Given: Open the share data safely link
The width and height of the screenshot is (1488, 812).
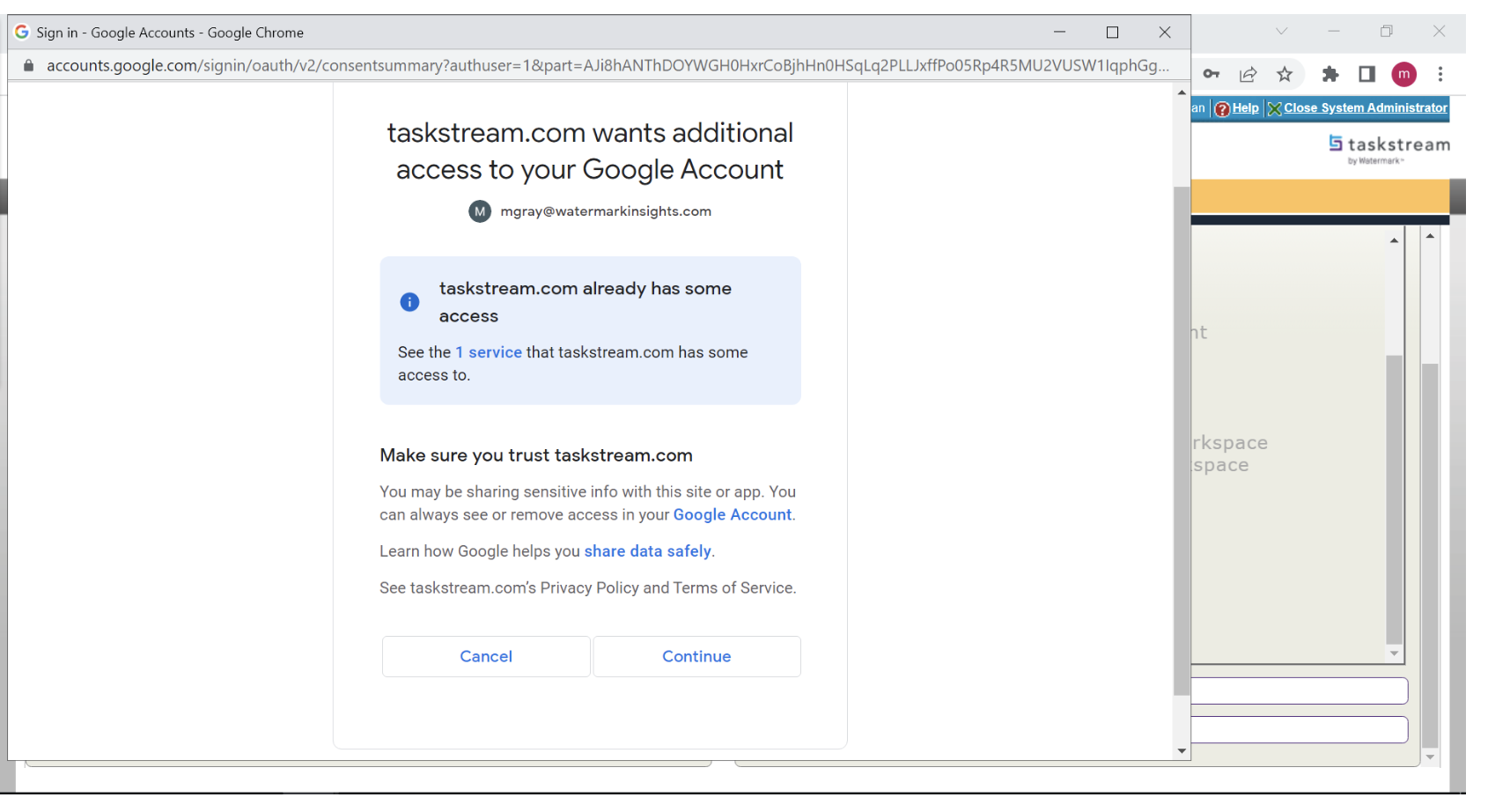Looking at the screenshot, I should point(648,551).
